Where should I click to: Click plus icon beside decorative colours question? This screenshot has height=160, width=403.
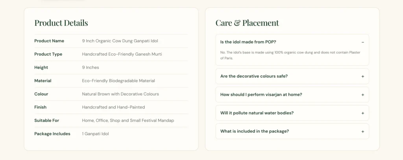click(x=362, y=76)
